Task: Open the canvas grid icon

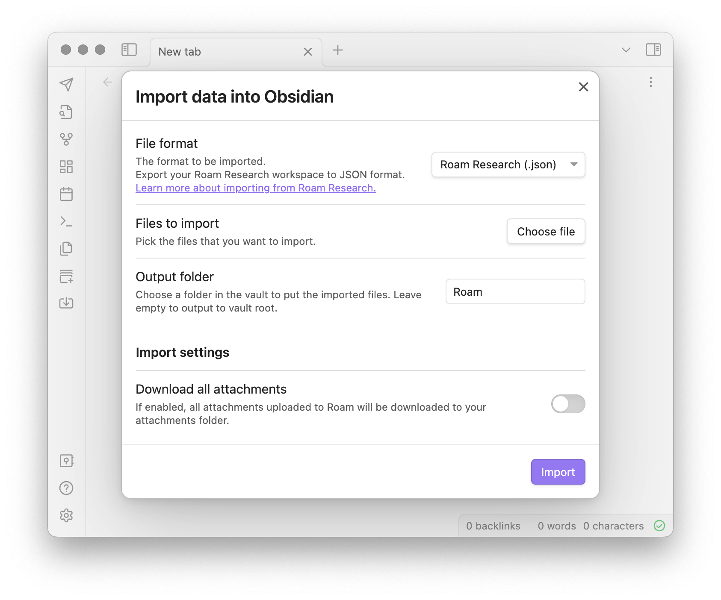Action: [66, 167]
